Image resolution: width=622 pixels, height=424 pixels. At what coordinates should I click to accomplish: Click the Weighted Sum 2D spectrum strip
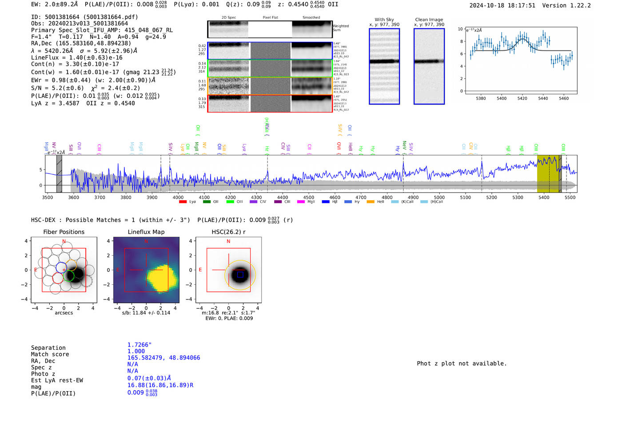(270, 29)
